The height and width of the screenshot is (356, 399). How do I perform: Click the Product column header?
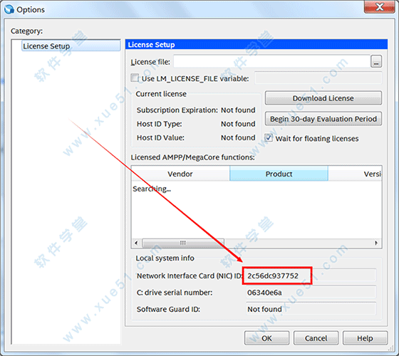(279, 174)
